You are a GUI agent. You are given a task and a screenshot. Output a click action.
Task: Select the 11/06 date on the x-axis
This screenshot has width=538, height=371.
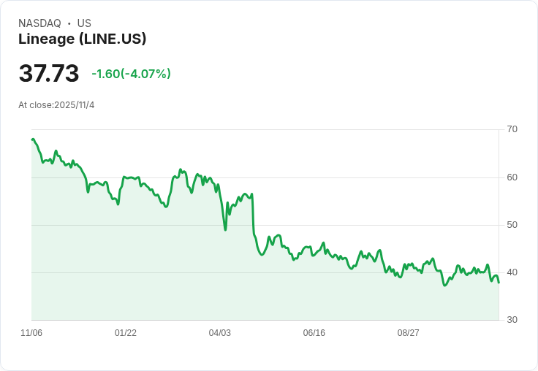[31, 333]
